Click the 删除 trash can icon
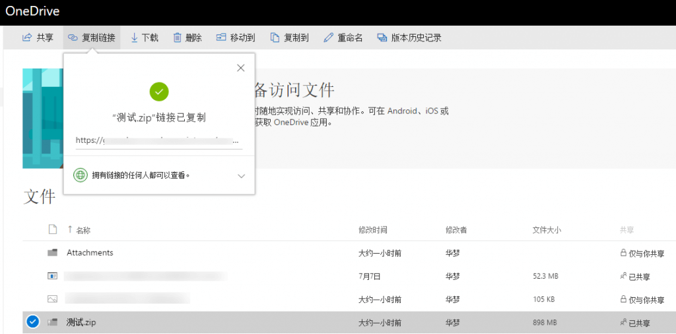The height and width of the screenshot is (334, 676). point(177,38)
